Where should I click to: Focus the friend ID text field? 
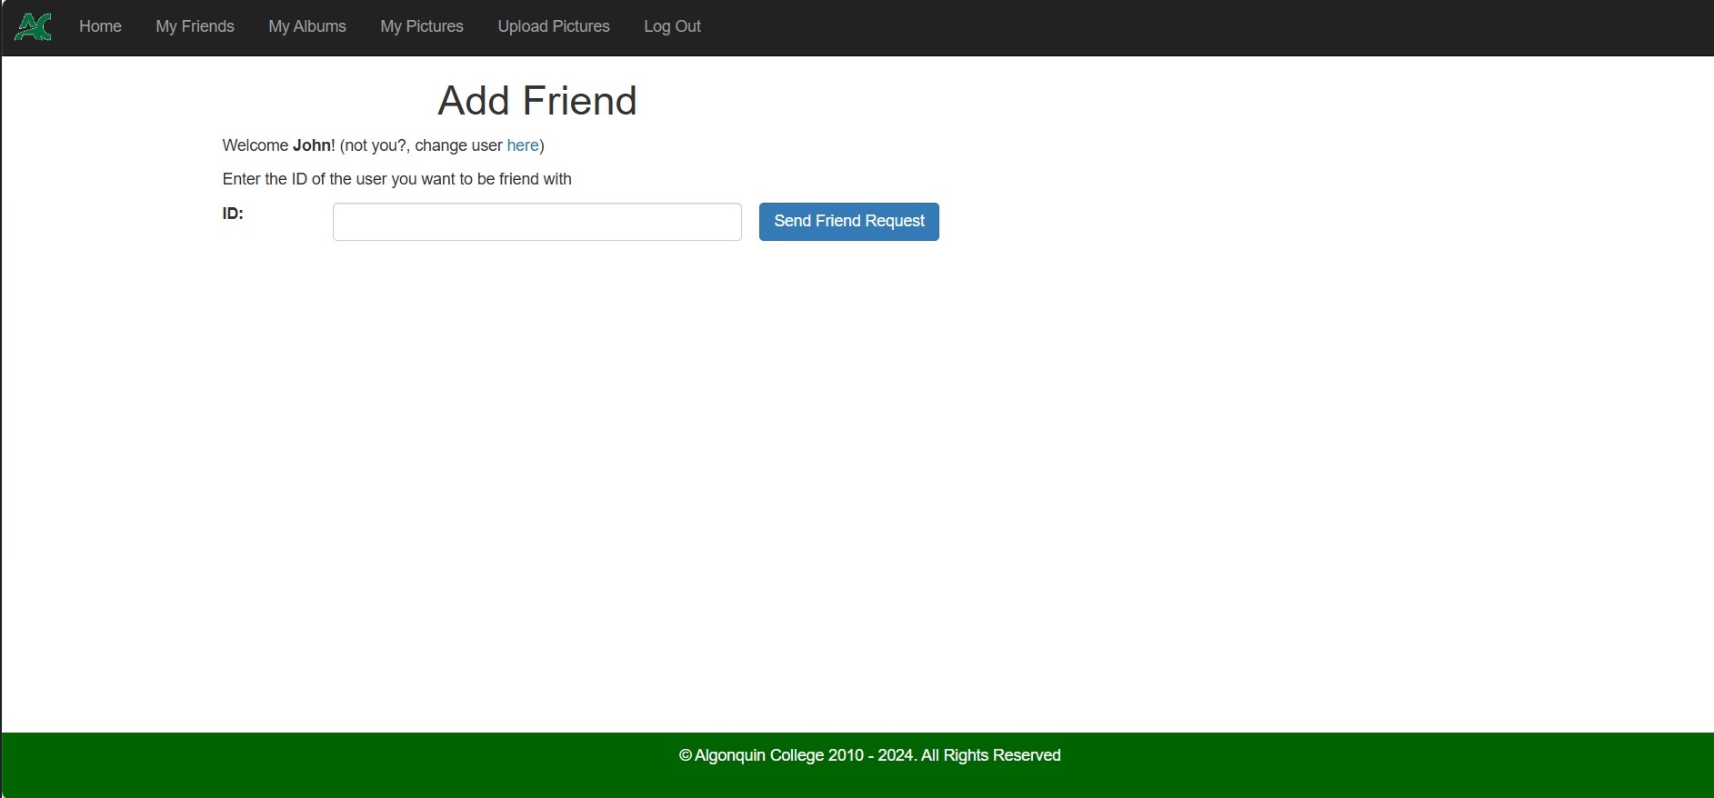536,222
